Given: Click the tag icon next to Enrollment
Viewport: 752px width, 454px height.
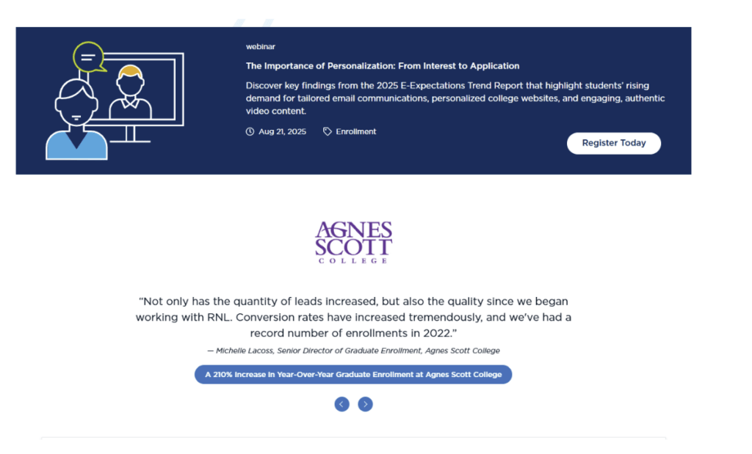Looking at the screenshot, I should 328,132.
